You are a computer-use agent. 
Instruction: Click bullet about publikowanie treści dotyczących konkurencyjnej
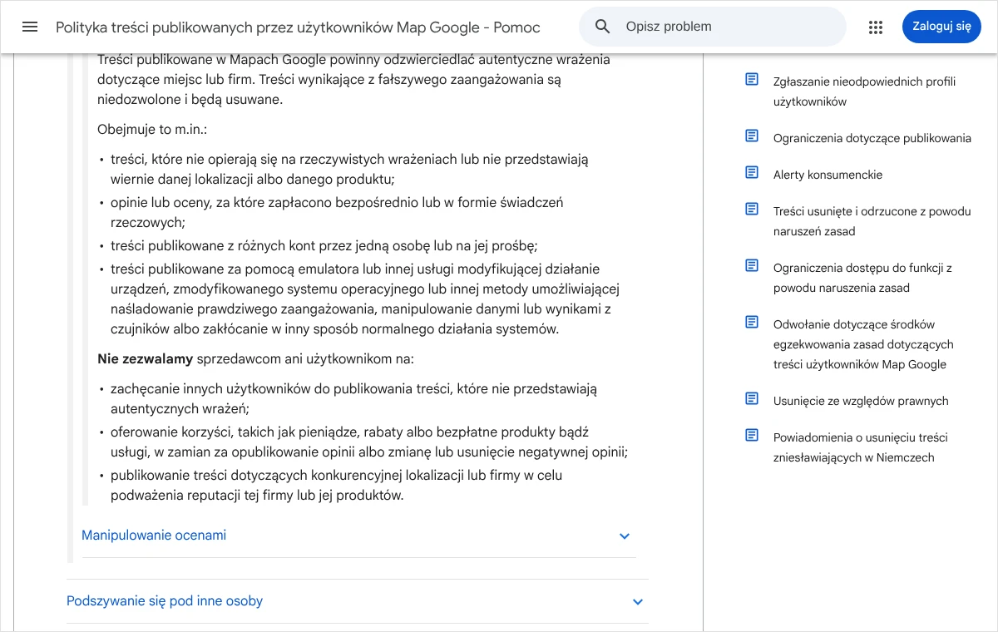click(x=337, y=486)
